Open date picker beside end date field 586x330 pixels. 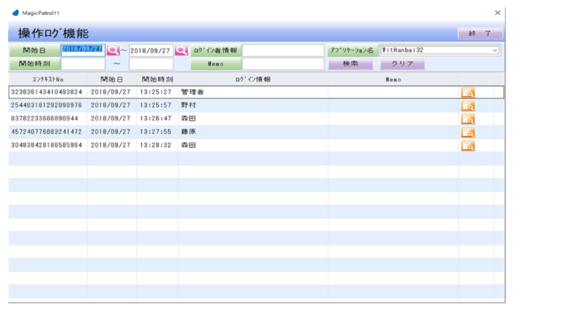(181, 50)
